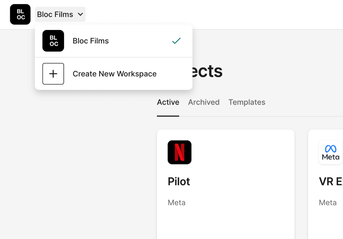Click the partially hidden Projects heading
The image size is (343, 239).
click(208, 71)
